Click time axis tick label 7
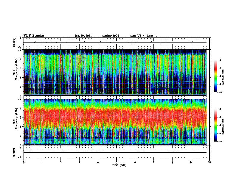Viewport: 236px width, 182px height. coord(154,162)
